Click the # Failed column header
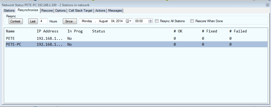Viewport: 271px width, 107px height. pos(238,31)
